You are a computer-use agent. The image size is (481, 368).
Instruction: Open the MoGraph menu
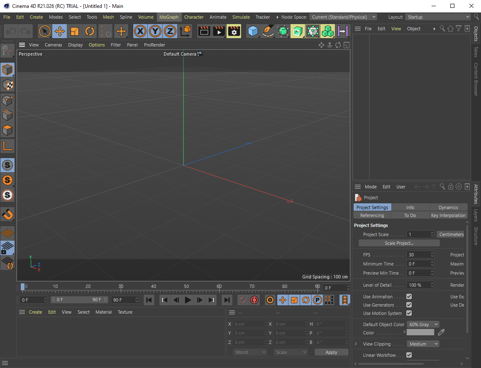point(169,17)
